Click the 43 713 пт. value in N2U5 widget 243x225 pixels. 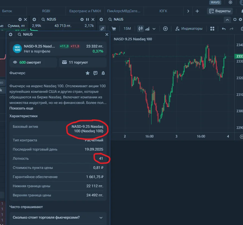point(63,26)
